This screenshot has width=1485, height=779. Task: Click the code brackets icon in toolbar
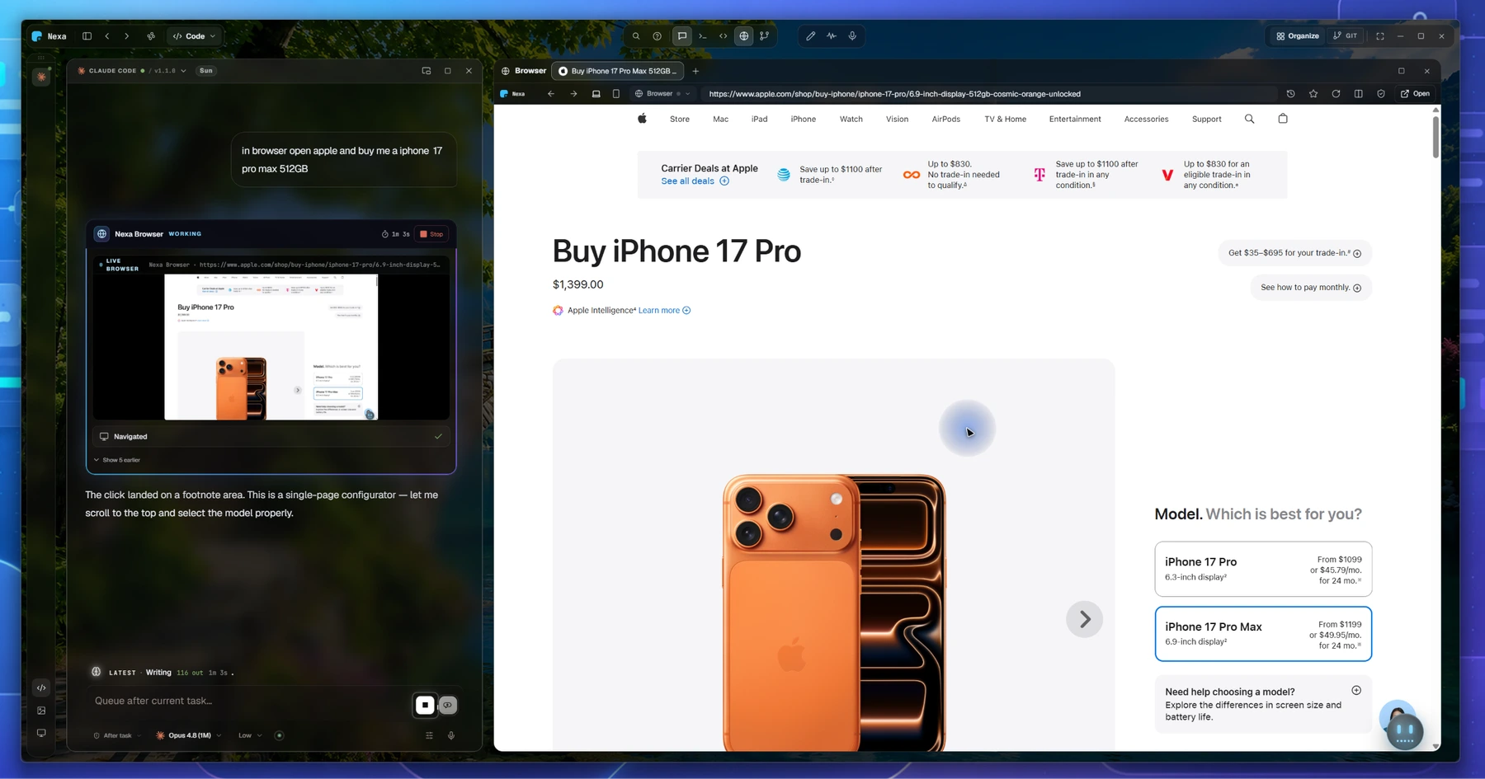click(724, 36)
